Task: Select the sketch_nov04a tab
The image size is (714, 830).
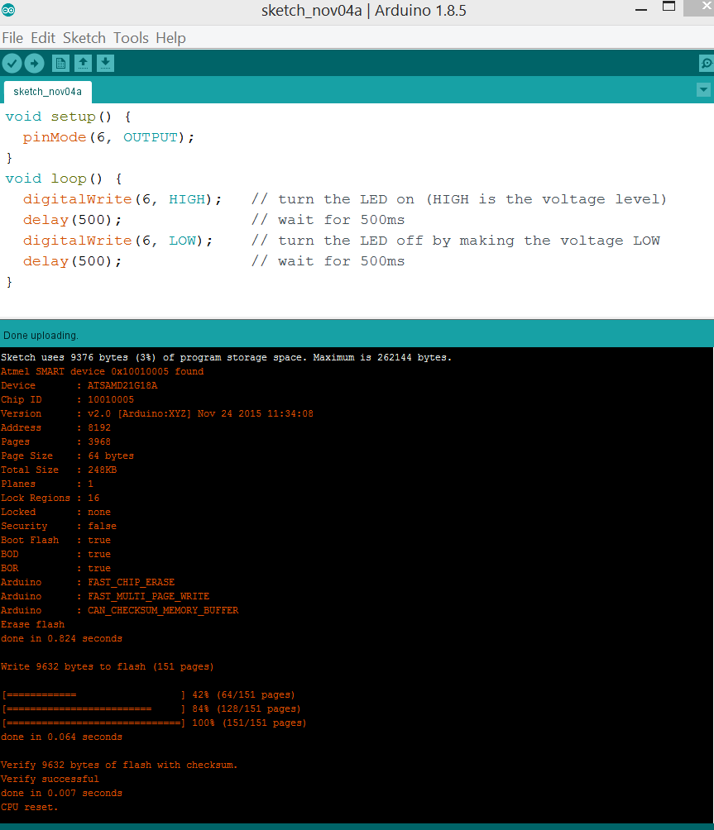Action: tap(47, 91)
